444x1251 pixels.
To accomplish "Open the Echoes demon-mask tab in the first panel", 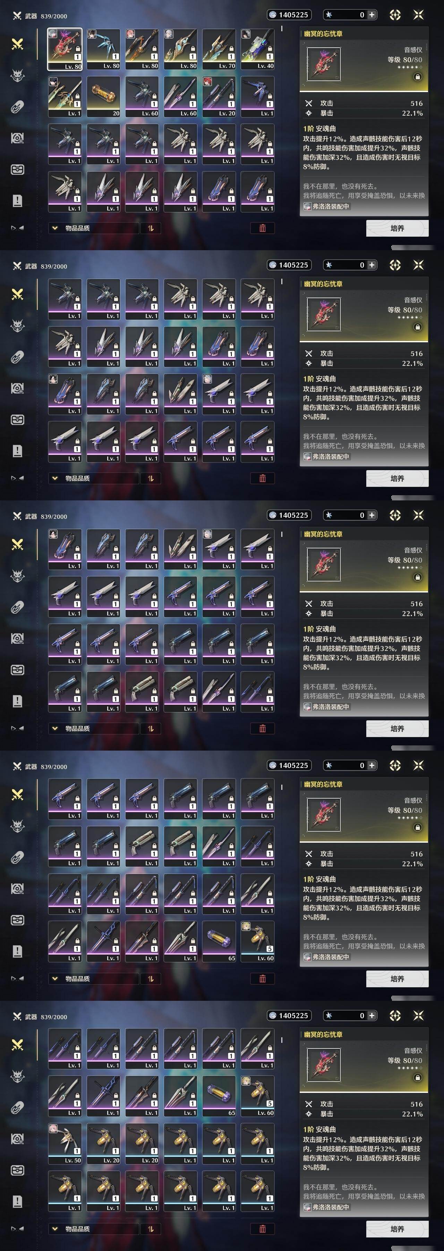I will click(17, 75).
